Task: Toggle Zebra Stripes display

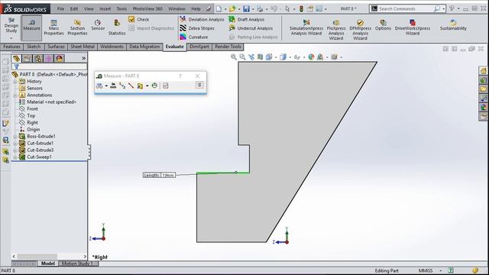Action: point(197,28)
